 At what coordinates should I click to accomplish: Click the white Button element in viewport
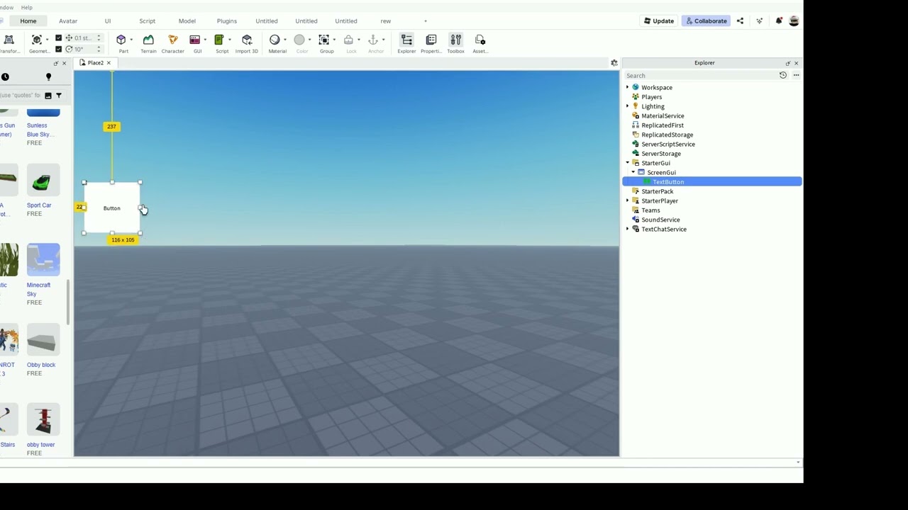point(112,208)
